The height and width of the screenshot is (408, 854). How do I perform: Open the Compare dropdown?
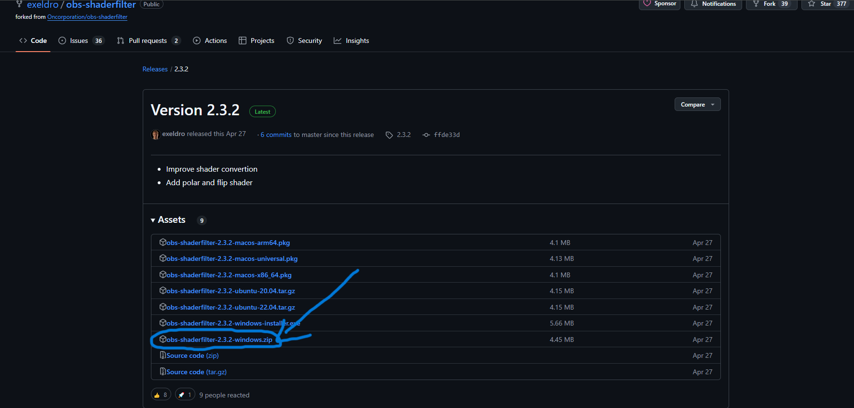[697, 104]
